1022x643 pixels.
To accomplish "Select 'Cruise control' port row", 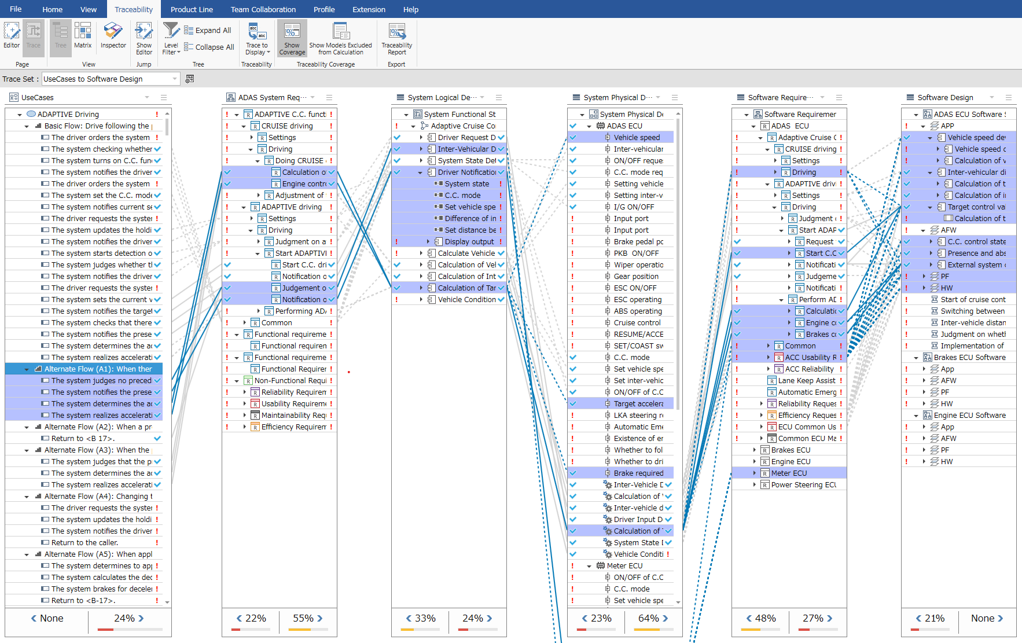I will point(620,322).
